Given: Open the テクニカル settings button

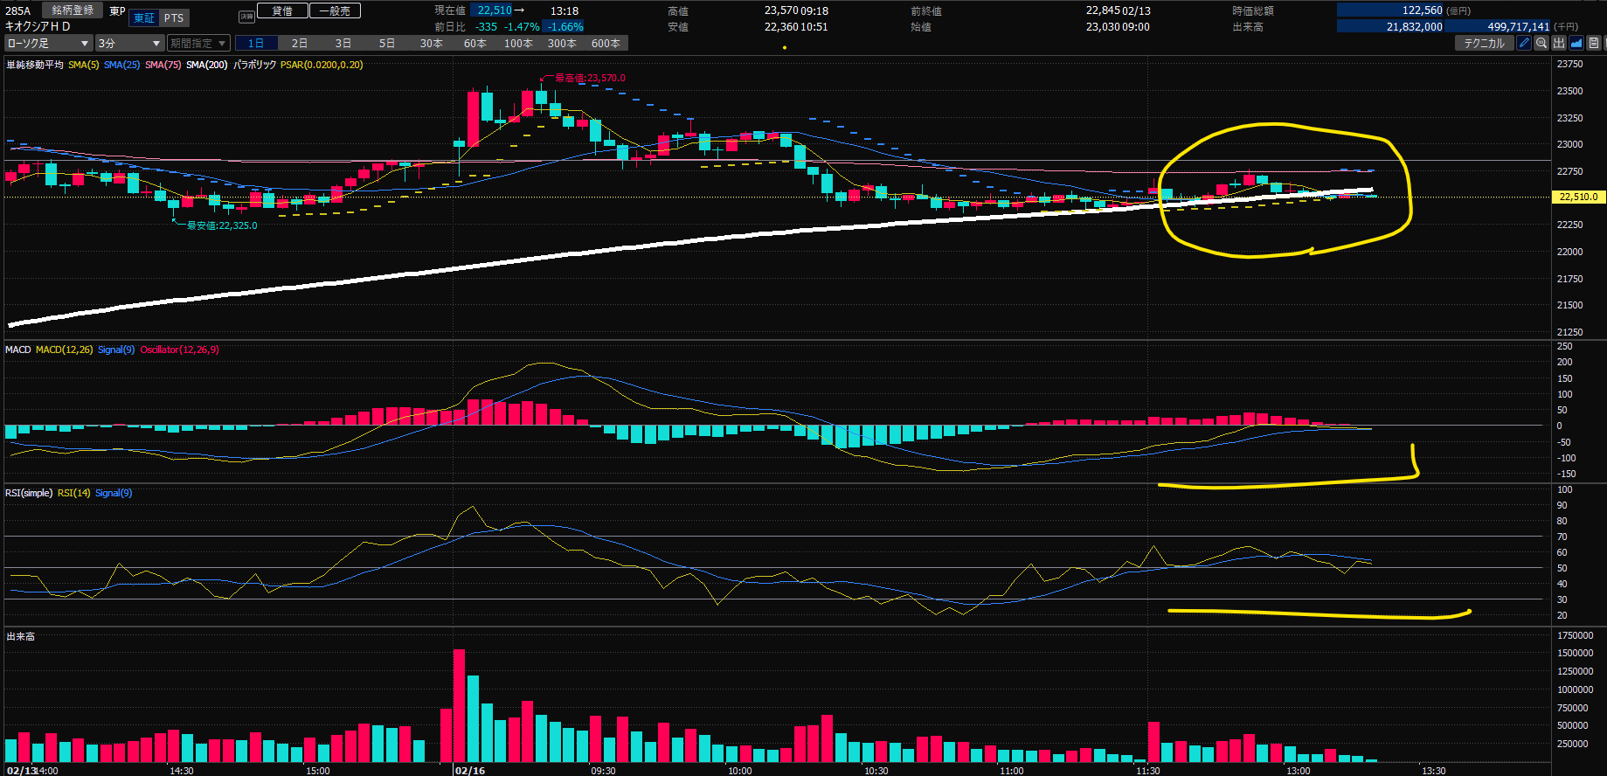Looking at the screenshot, I should 1484,43.
